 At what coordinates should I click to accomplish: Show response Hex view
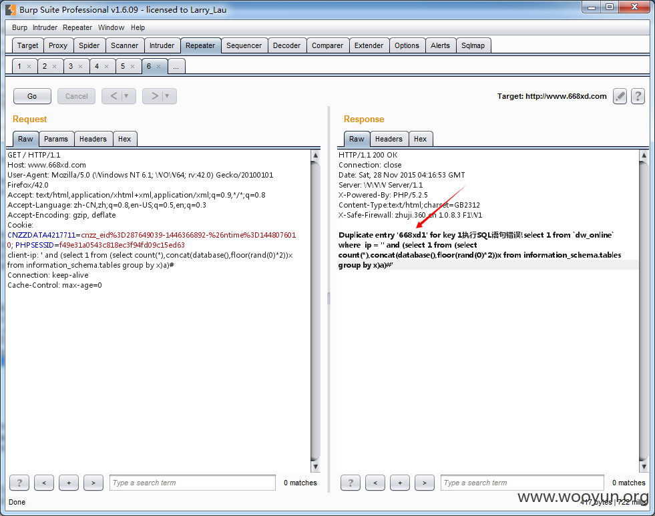[x=420, y=139]
